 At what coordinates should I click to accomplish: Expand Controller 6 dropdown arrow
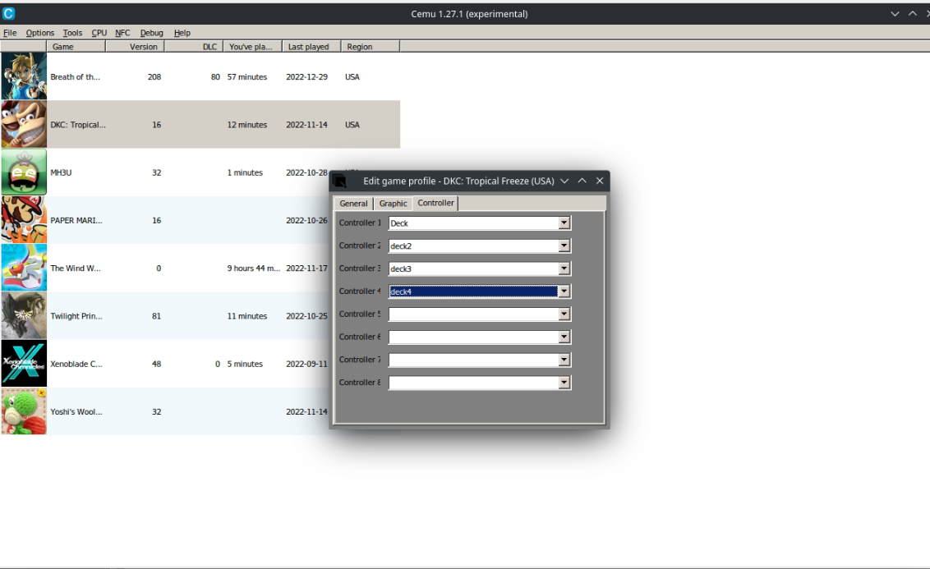pyautogui.click(x=564, y=337)
